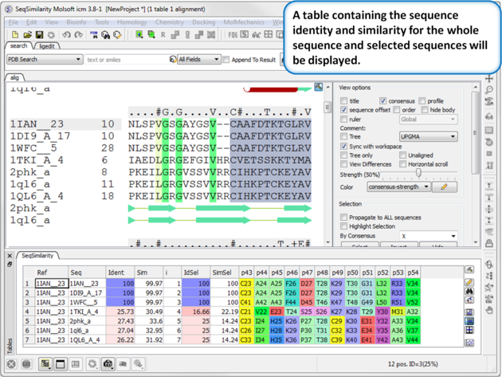
Task: Switch to the ligedit tab
Action: pos(47,46)
